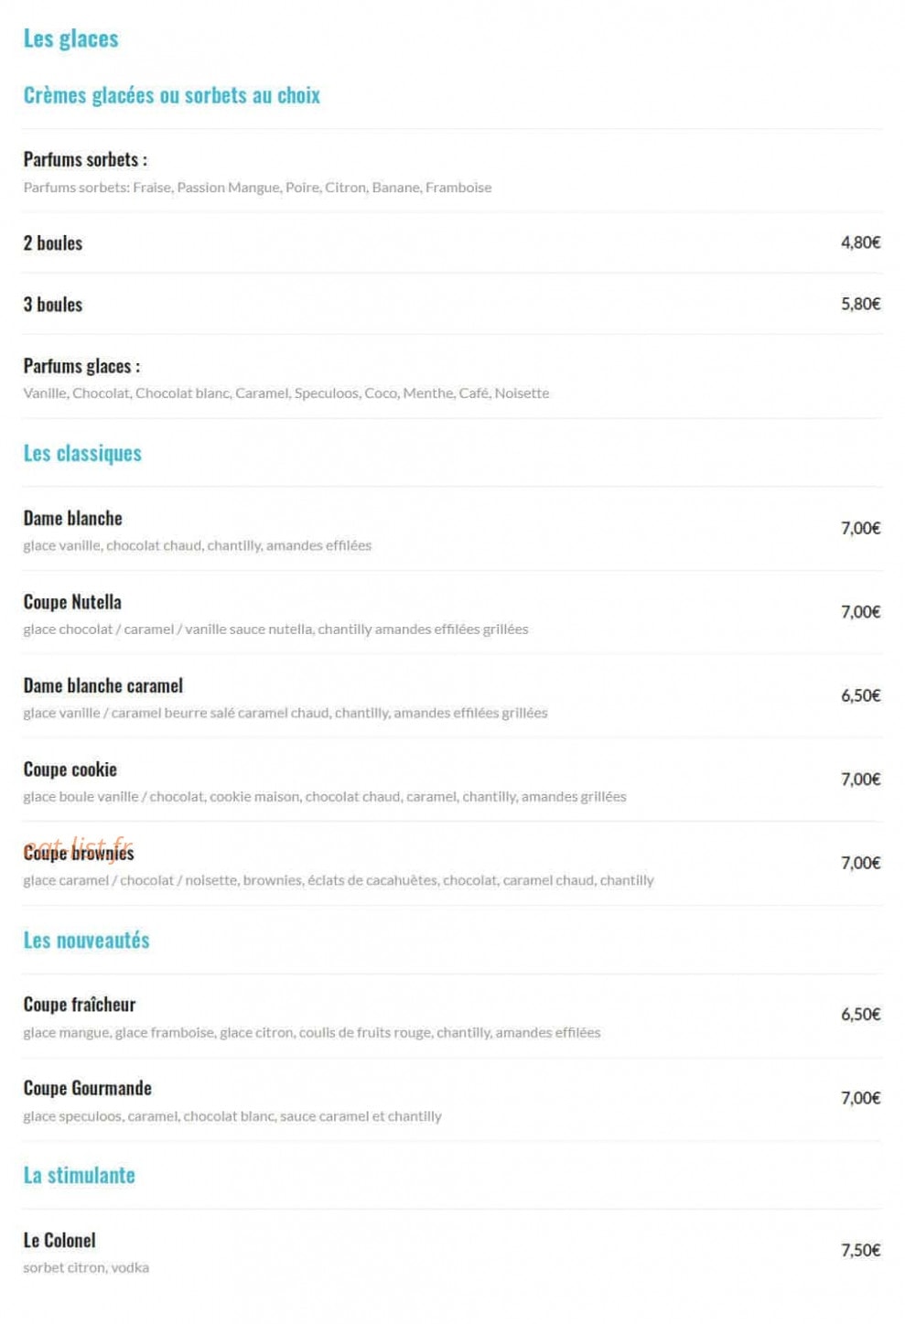Image resolution: width=905 pixels, height=1324 pixels.
Task: Select the Coupe fraîcheur item
Action: point(80,1005)
